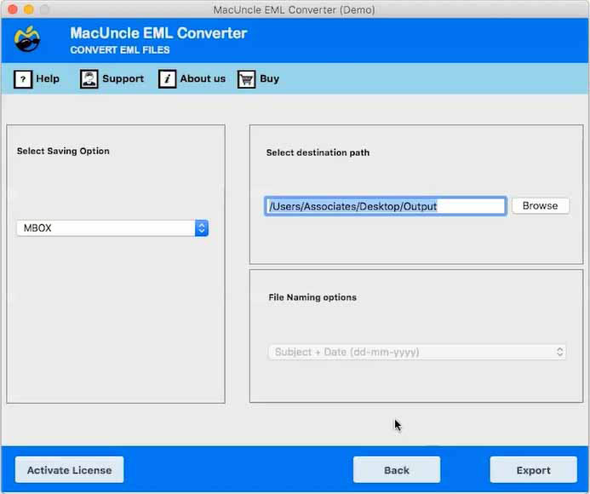Click the Activate License button
The image size is (590, 494).
point(69,470)
